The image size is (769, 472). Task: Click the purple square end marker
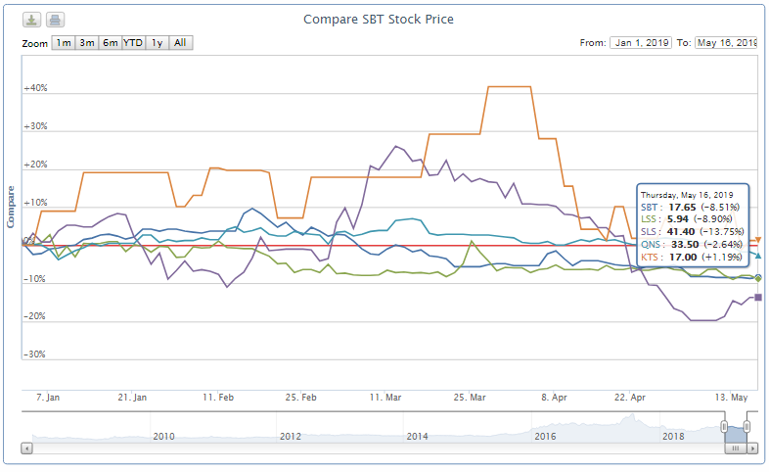click(x=758, y=298)
